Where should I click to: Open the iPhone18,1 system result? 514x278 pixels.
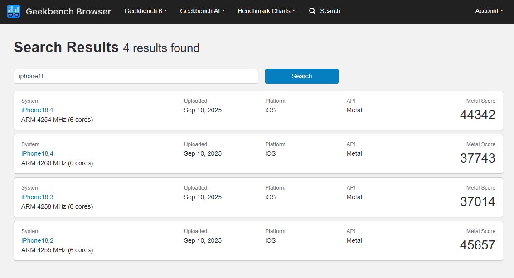click(x=37, y=110)
